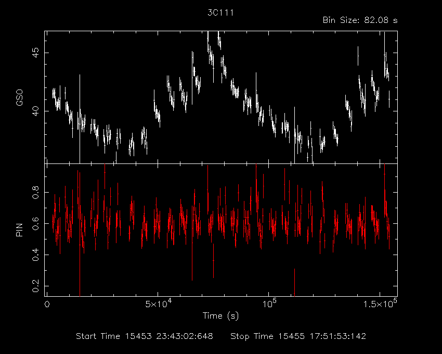The height and width of the screenshot is (354, 442).
Task: Click the plot title 3C111
Action: point(220,12)
